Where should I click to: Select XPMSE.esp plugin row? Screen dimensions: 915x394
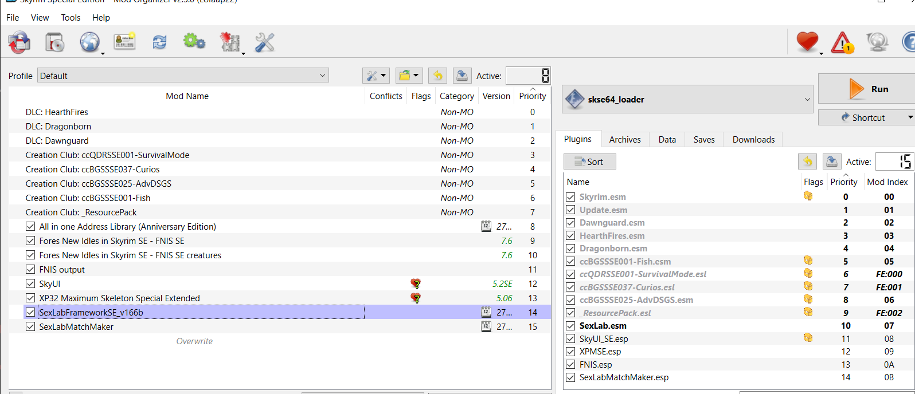pyautogui.click(x=738, y=351)
